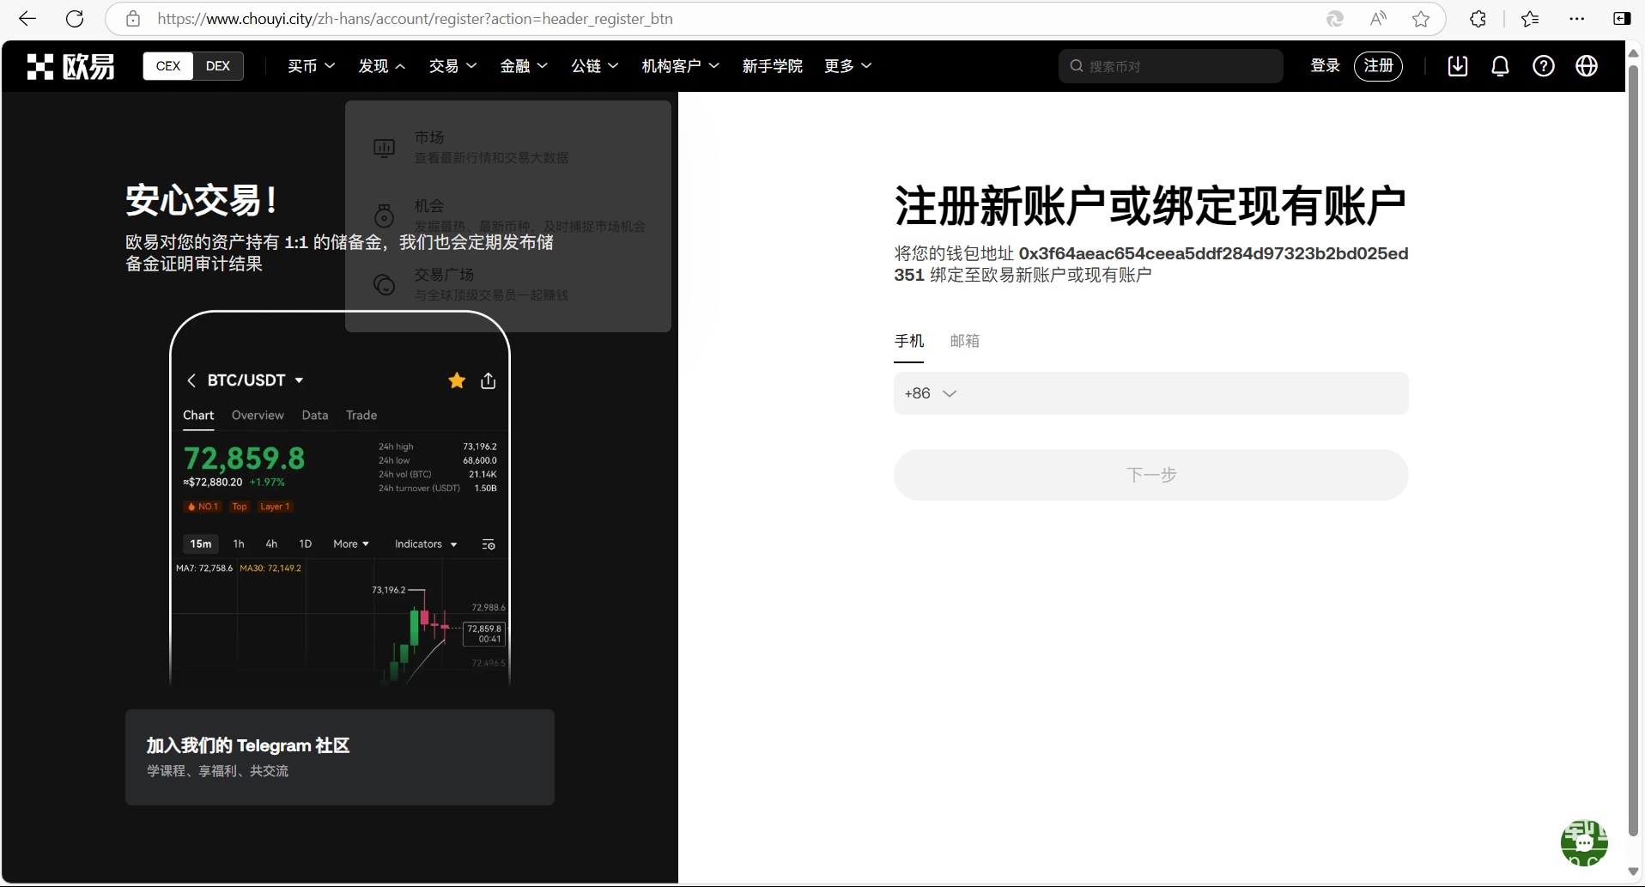This screenshot has height=887, width=1645.
Task: Expand the 买币 menu dropdown
Action: pyautogui.click(x=311, y=66)
